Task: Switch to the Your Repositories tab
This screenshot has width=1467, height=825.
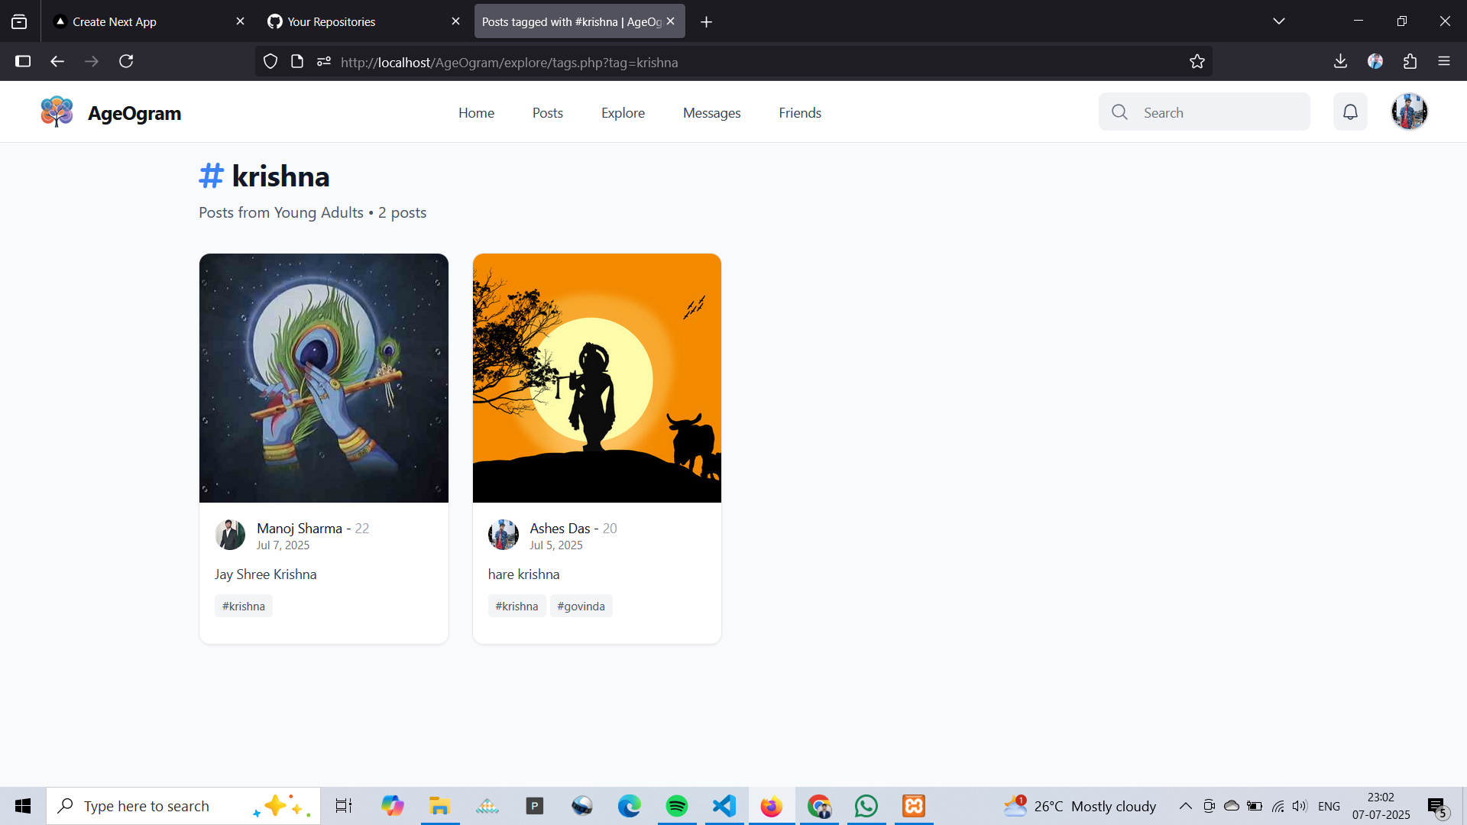Action: [364, 21]
